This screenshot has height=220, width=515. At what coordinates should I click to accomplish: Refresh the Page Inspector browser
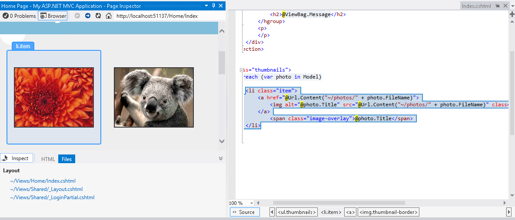point(98,16)
